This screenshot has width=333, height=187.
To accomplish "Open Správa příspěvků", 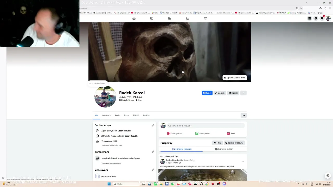I will pyautogui.click(x=234, y=143).
